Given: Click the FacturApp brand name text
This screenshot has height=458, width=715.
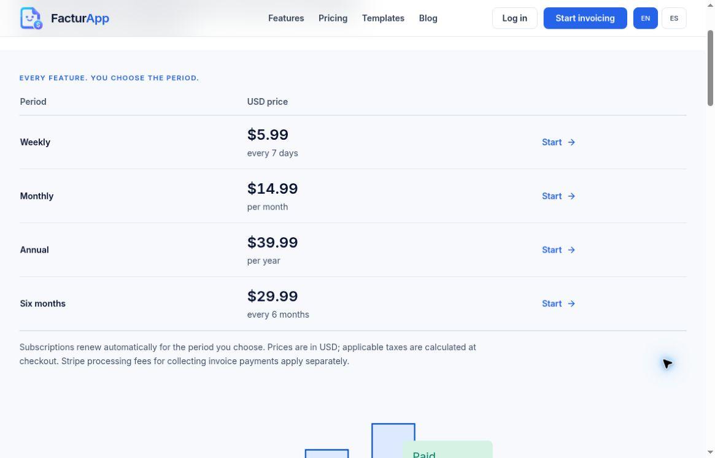Looking at the screenshot, I should [80, 18].
